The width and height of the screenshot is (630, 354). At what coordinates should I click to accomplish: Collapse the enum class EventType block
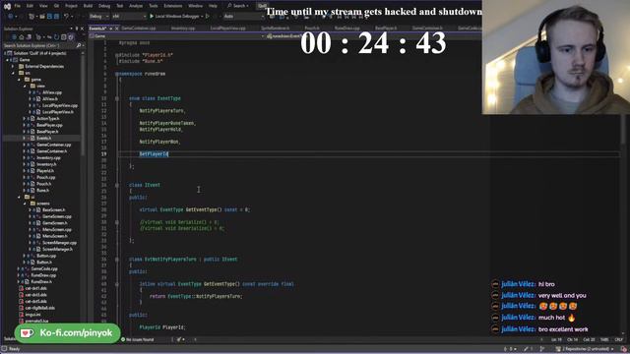point(117,98)
